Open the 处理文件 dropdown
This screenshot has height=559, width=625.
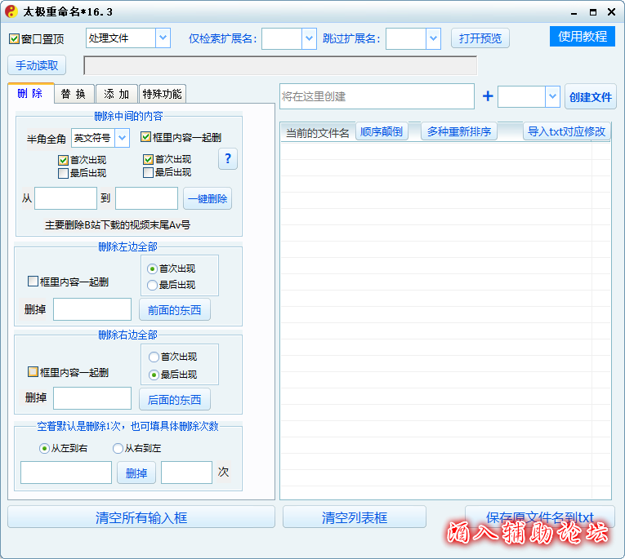pos(163,38)
